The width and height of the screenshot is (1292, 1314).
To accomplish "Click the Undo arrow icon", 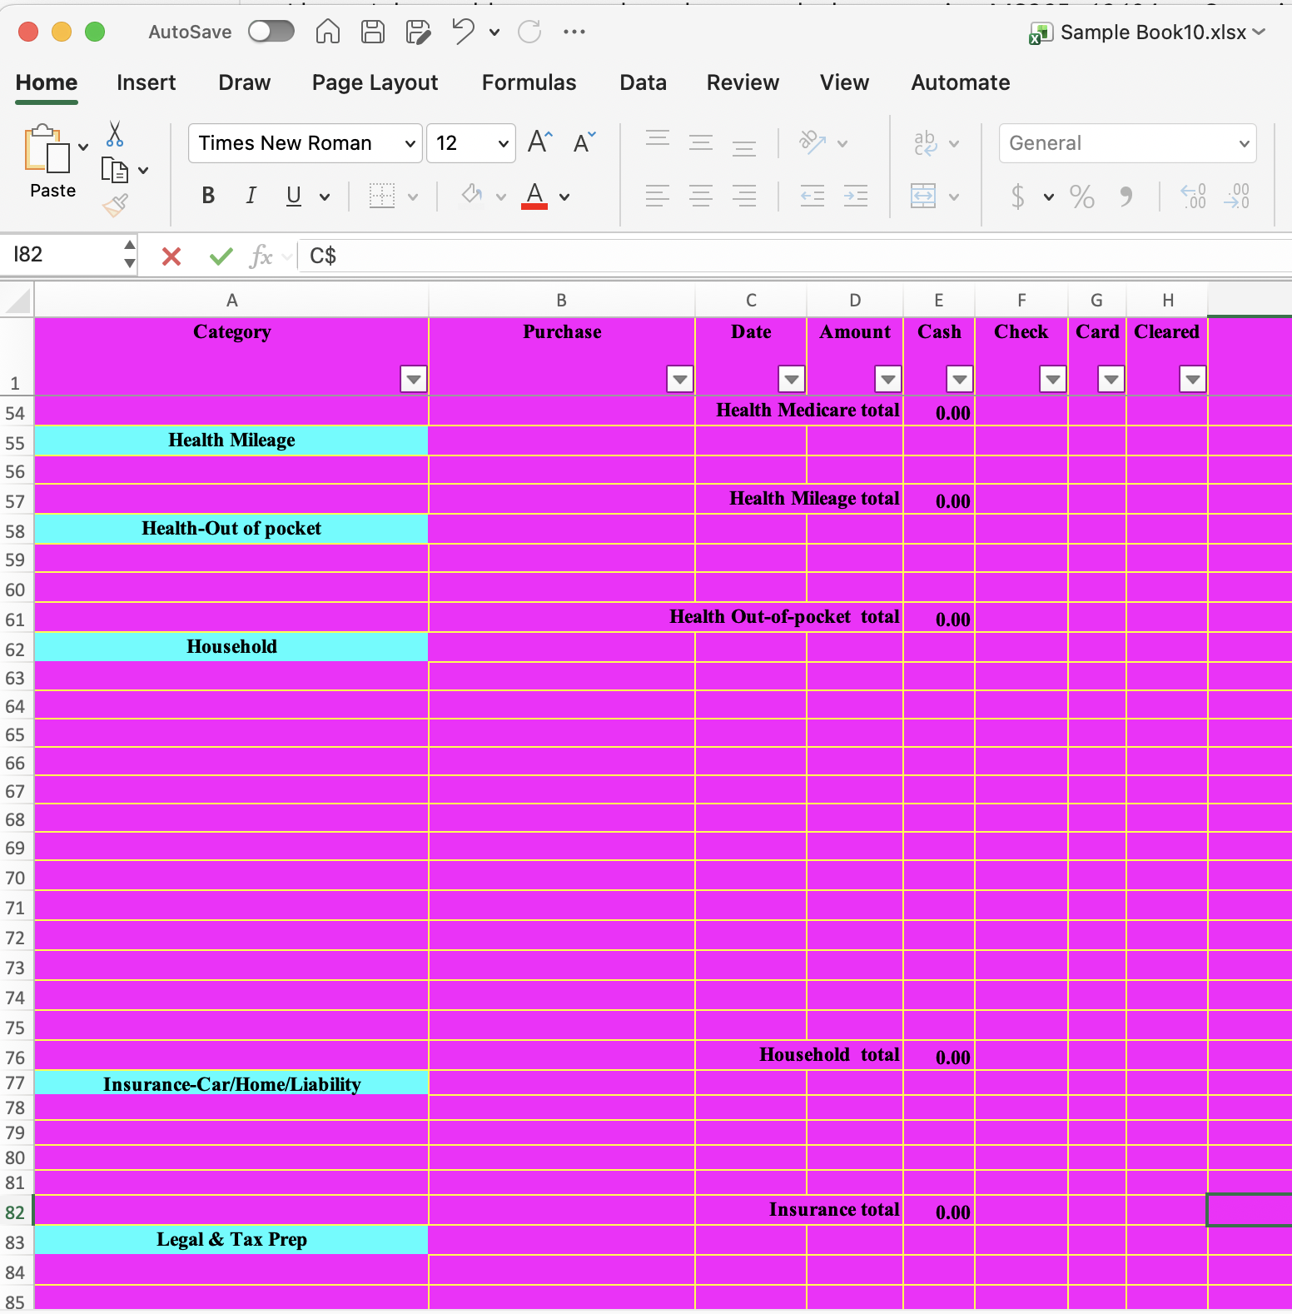I will 463,32.
